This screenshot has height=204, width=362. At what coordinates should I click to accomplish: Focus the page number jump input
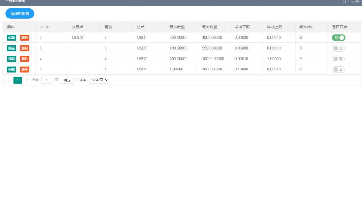[x=47, y=80]
